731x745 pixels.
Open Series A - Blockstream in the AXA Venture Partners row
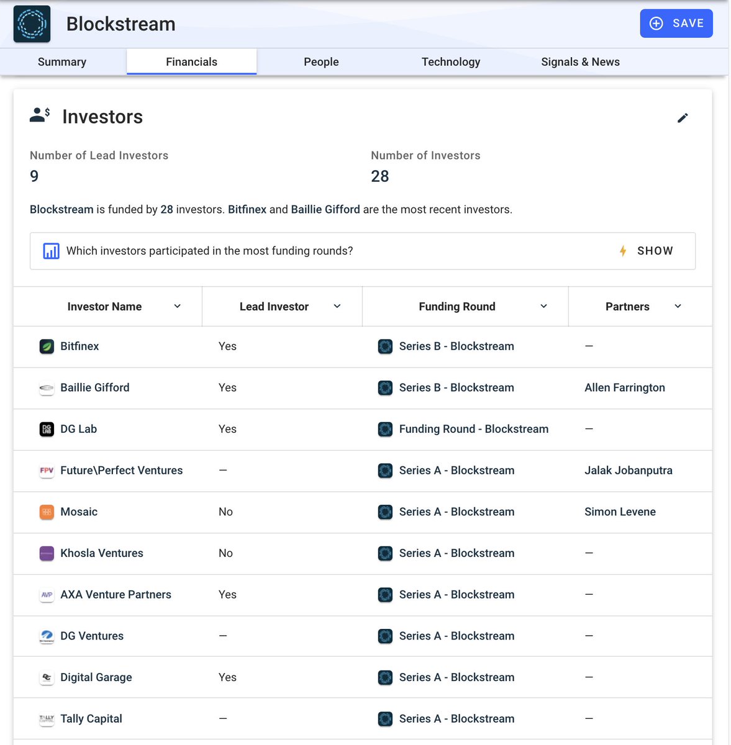456,595
